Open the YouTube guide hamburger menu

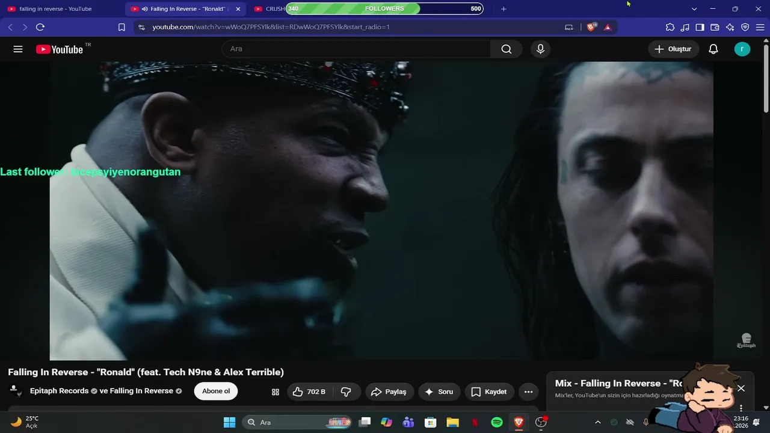point(18,49)
